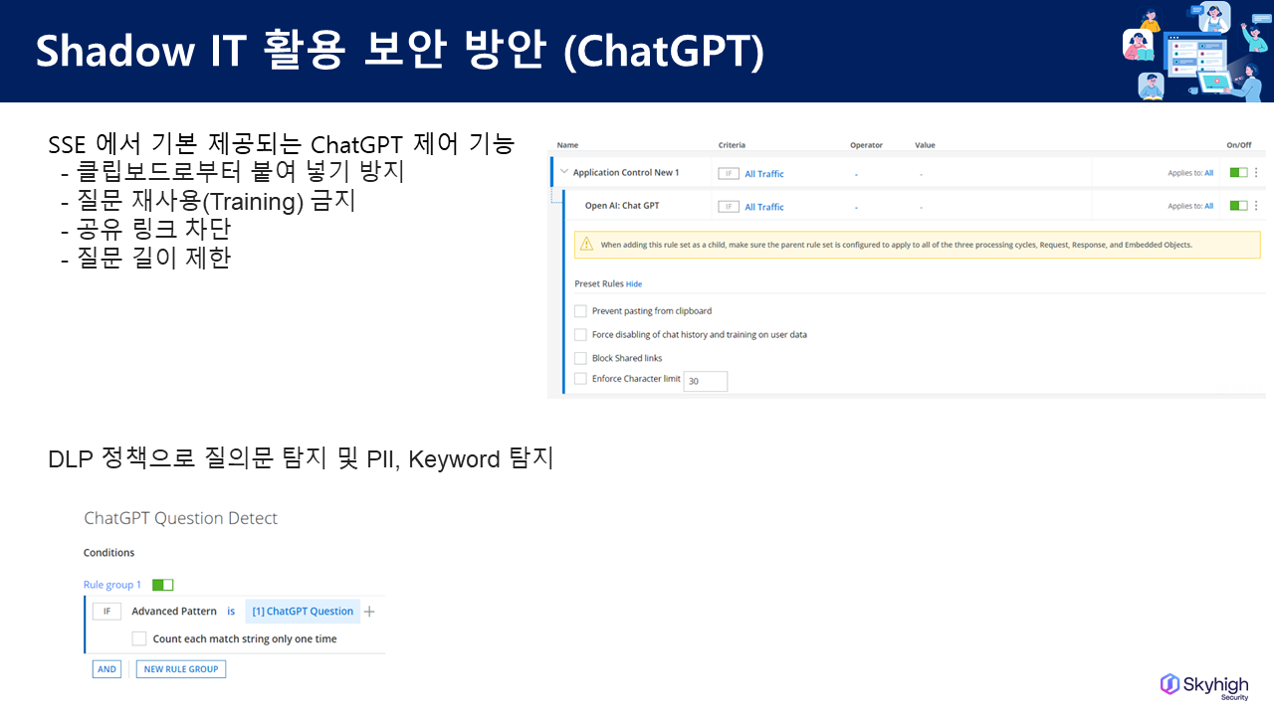This screenshot has width=1274, height=716.
Task: Open the three-dot menu for Application Control New 1
Action: (x=1256, y=173)
